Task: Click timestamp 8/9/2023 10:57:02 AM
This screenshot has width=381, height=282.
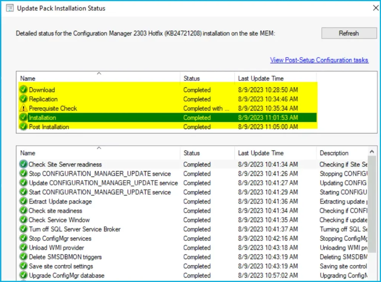Action: tap(268, 275)
